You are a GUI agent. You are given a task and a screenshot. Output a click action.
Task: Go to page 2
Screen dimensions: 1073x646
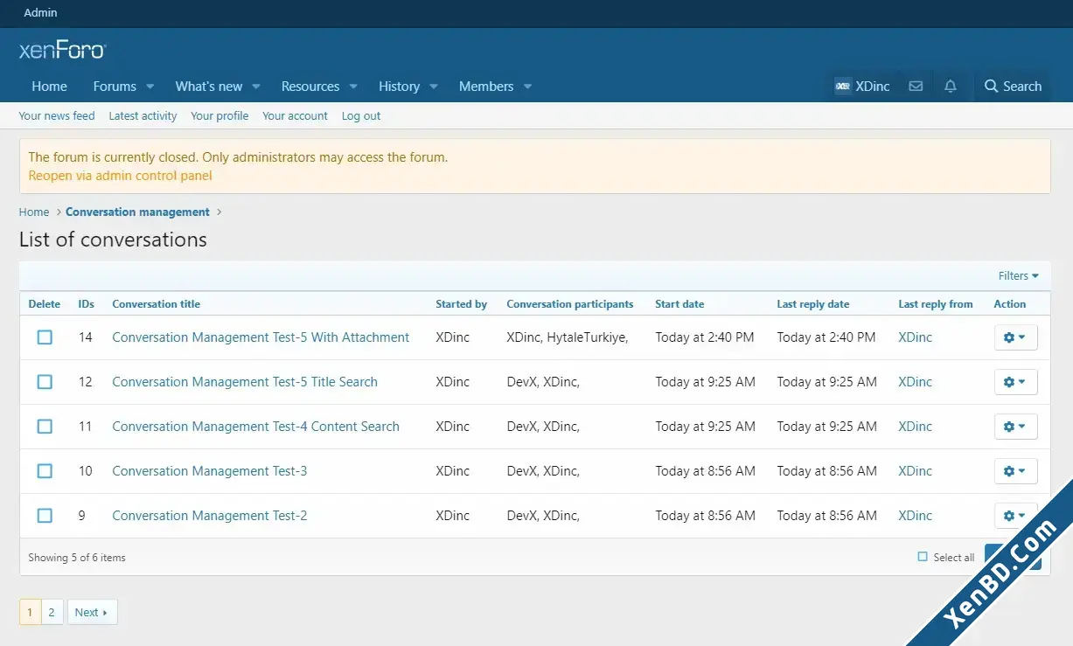click(x=52, y=613)
